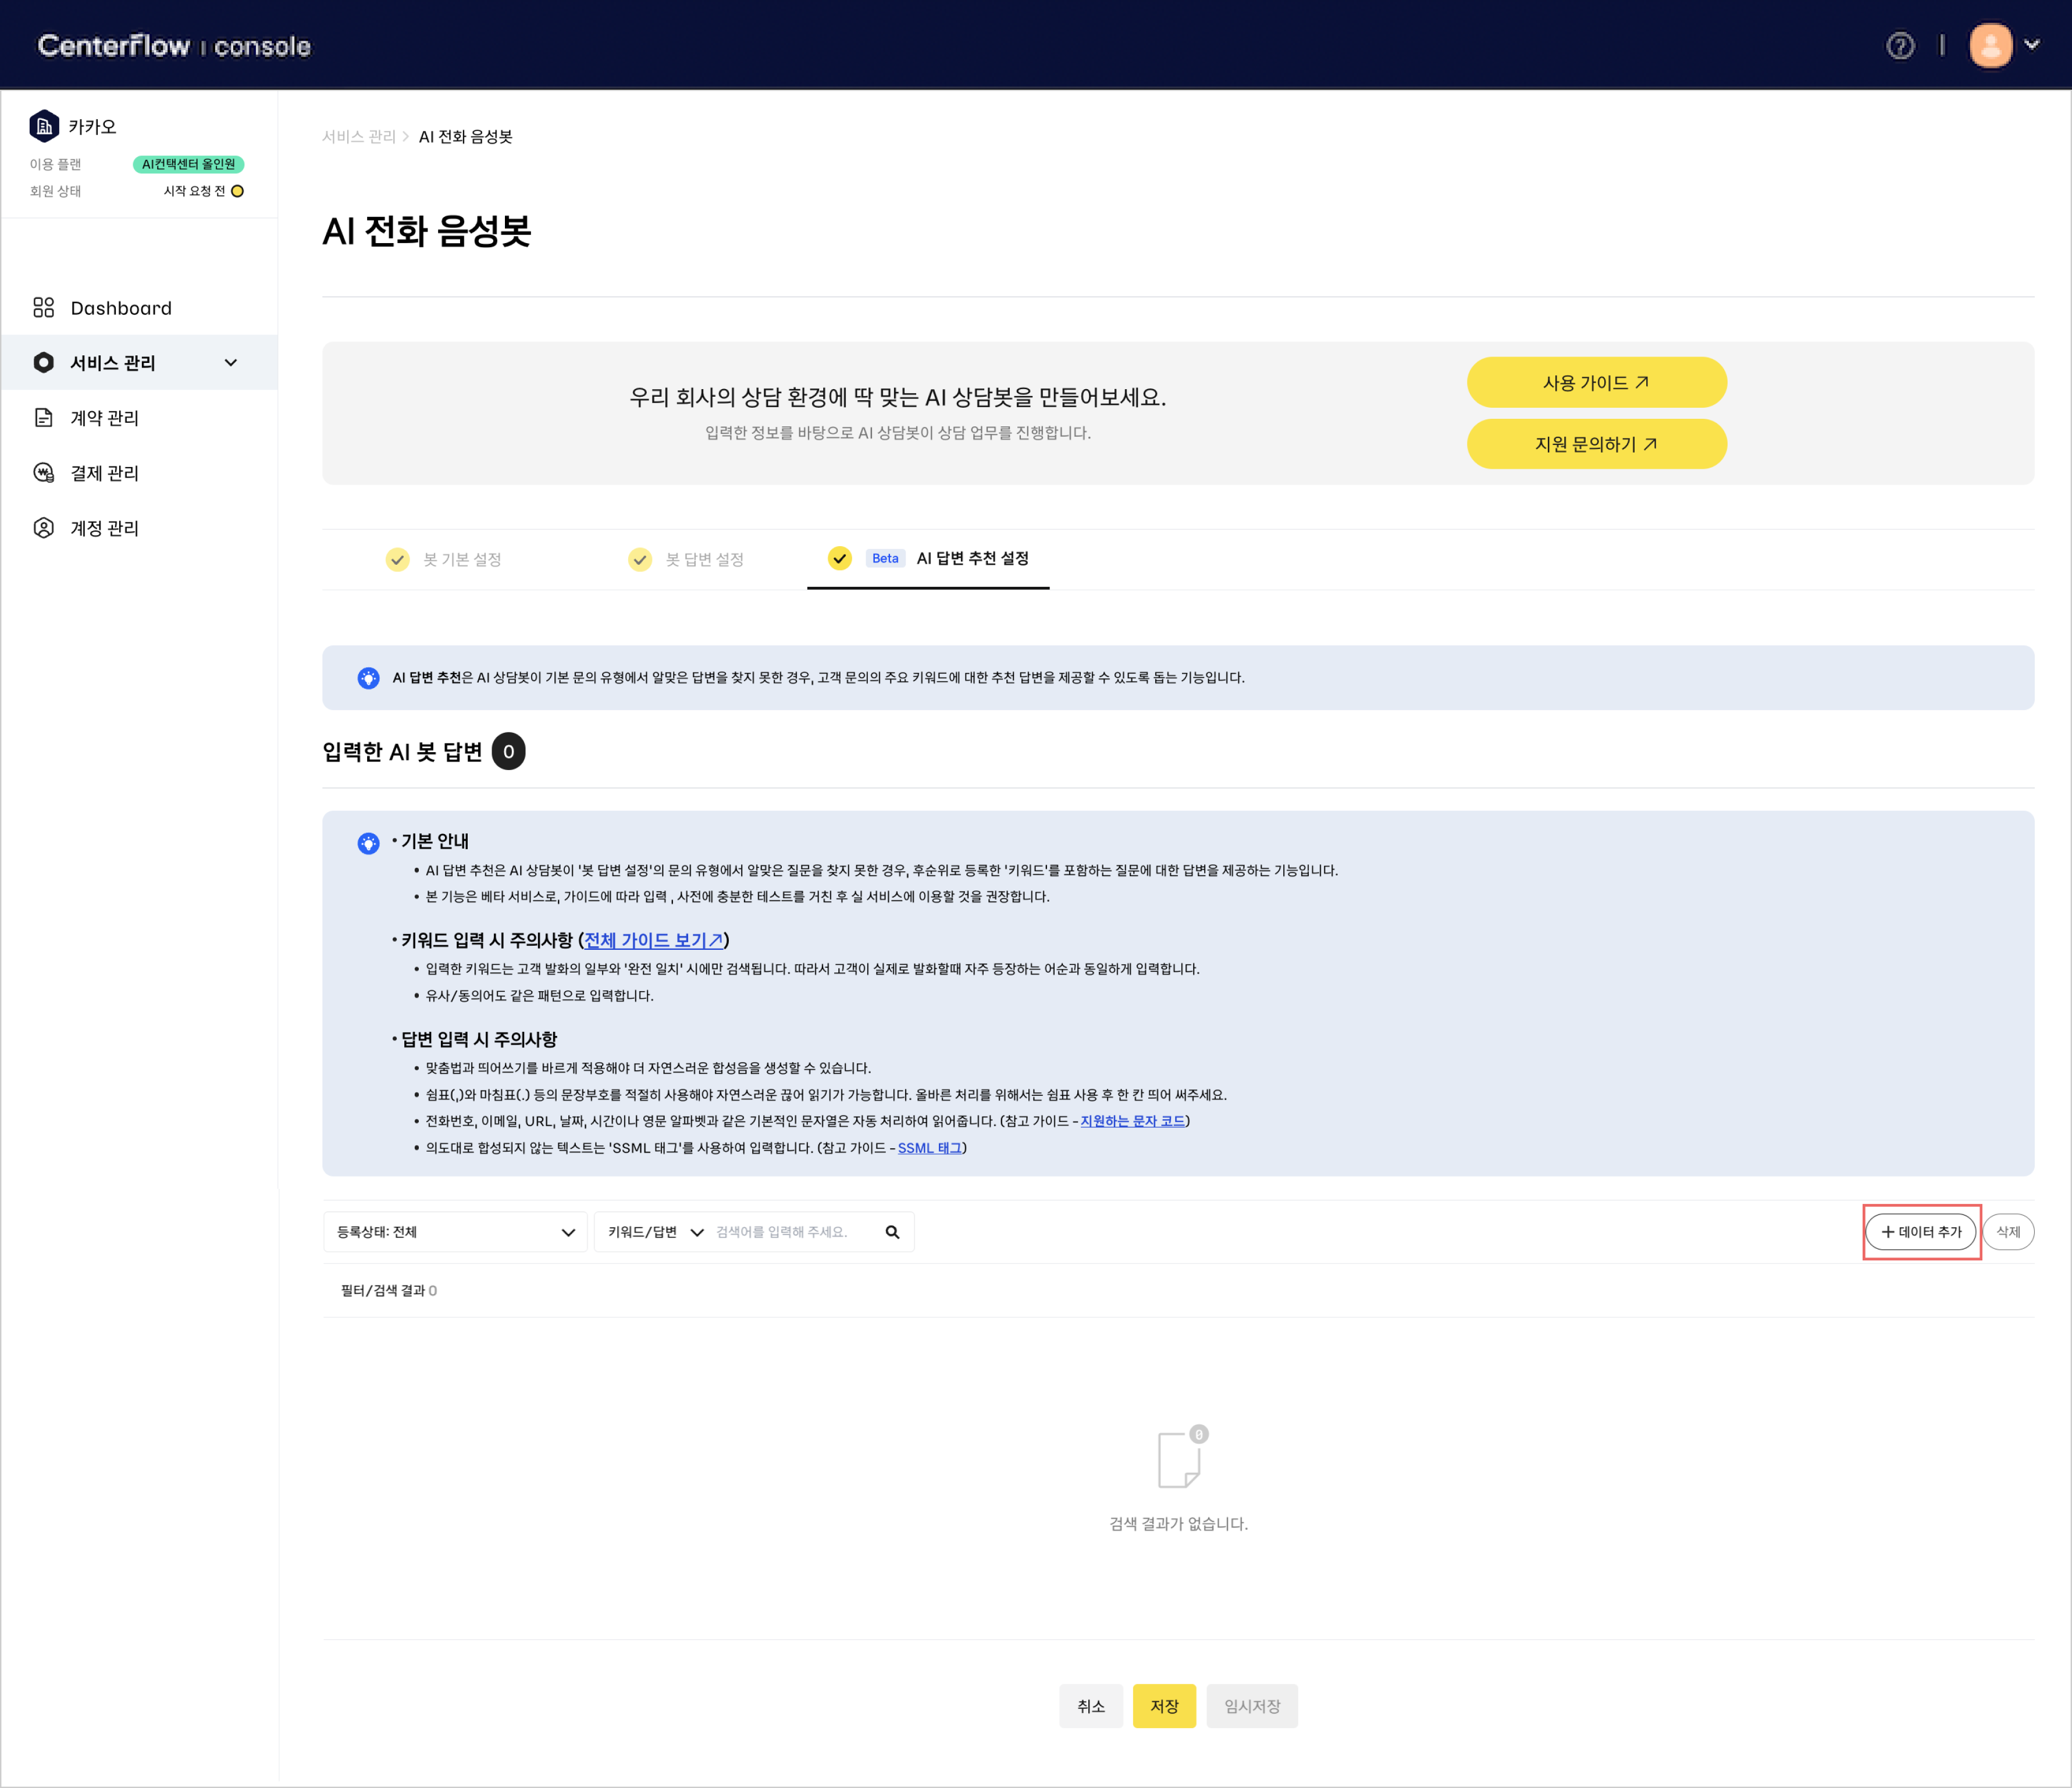Click the orange user avatar icon

point(1990,46)
